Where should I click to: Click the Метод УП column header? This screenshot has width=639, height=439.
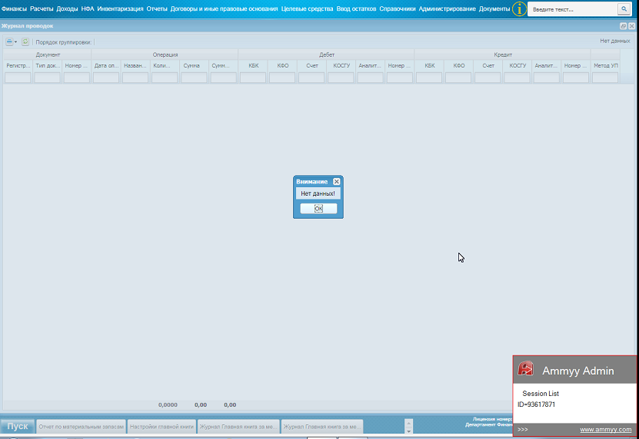[x=605, y=65]
